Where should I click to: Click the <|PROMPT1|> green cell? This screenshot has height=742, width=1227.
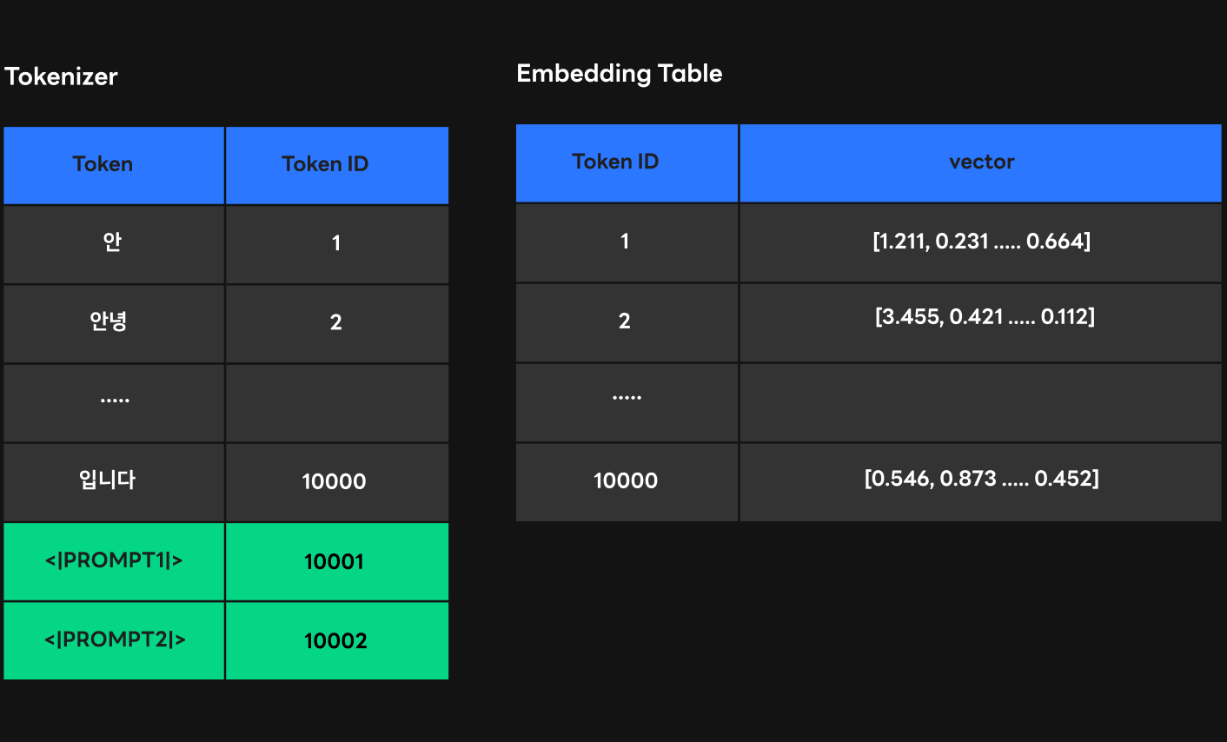click(114, 561)
